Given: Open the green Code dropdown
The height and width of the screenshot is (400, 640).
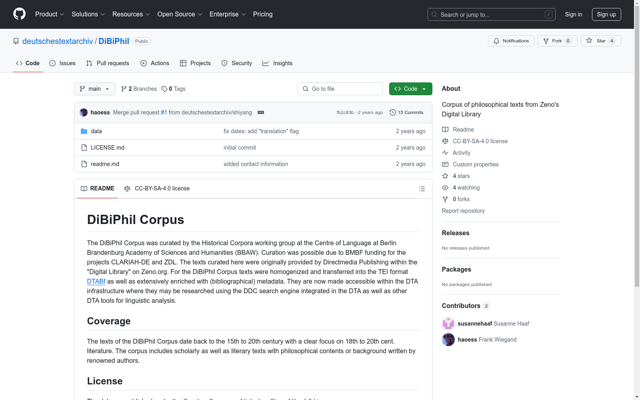Looking at the screenshot, I should click(410, 89).
